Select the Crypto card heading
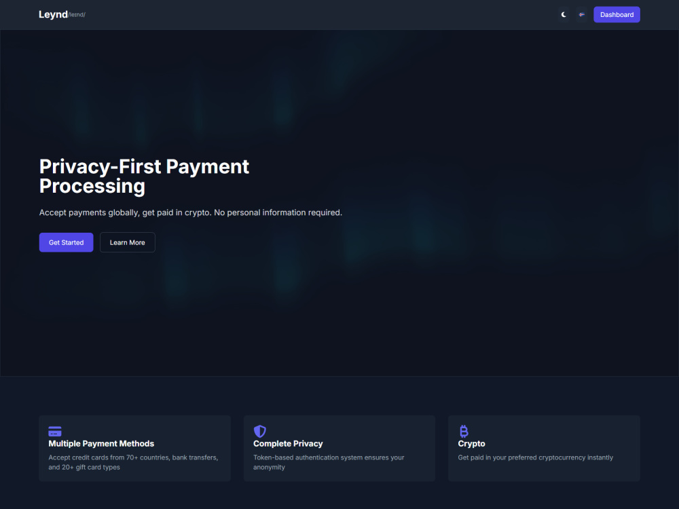 pyautogui.click(x=472, y=444)
